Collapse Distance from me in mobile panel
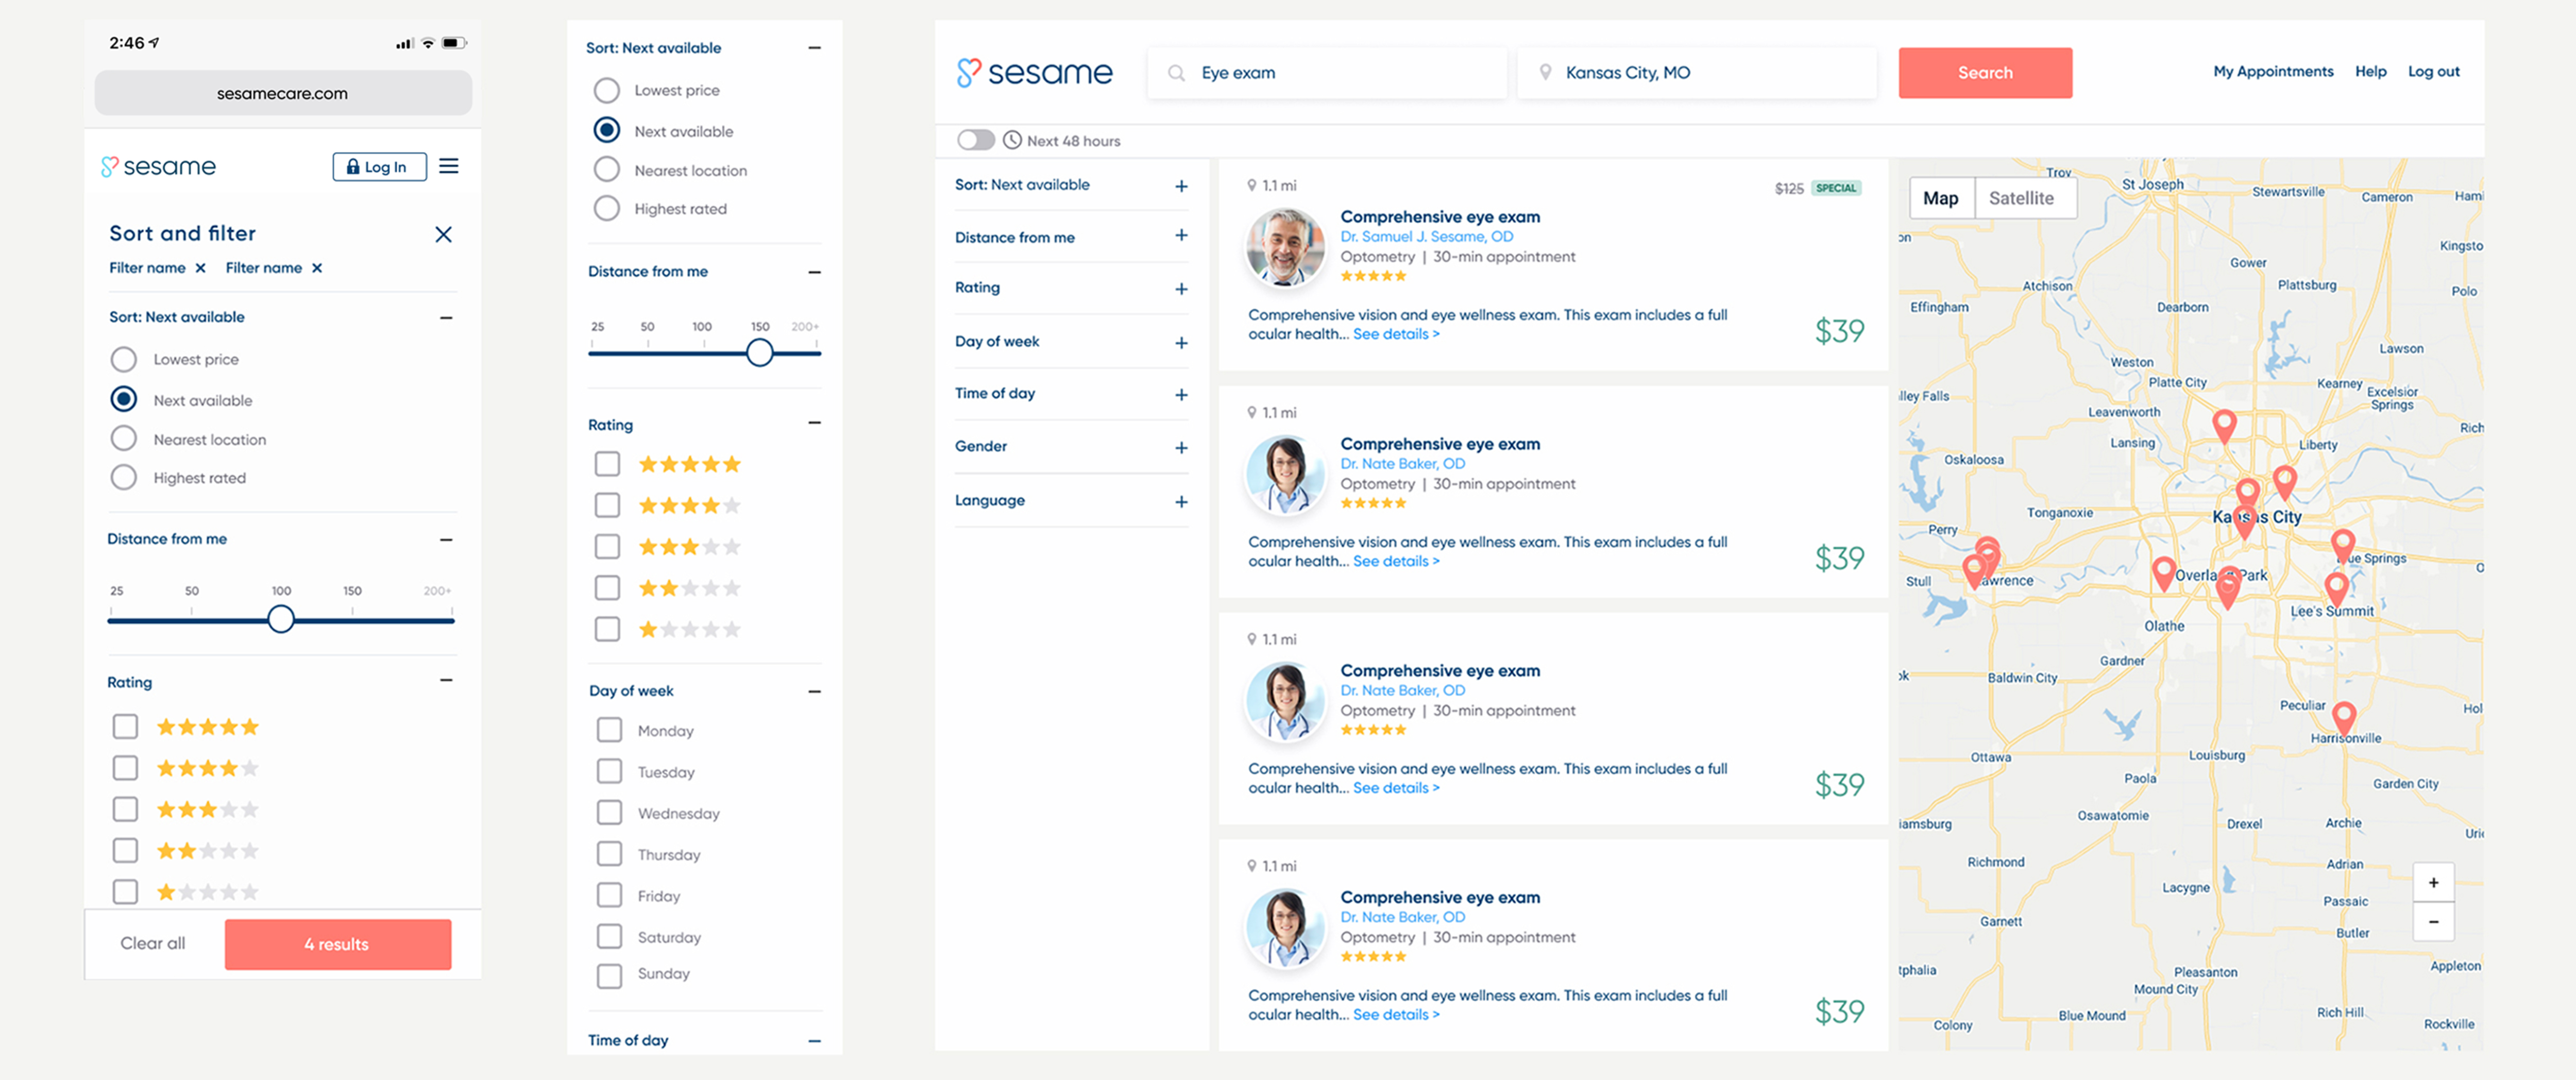2576x1080 pixels. coord(446,539)
